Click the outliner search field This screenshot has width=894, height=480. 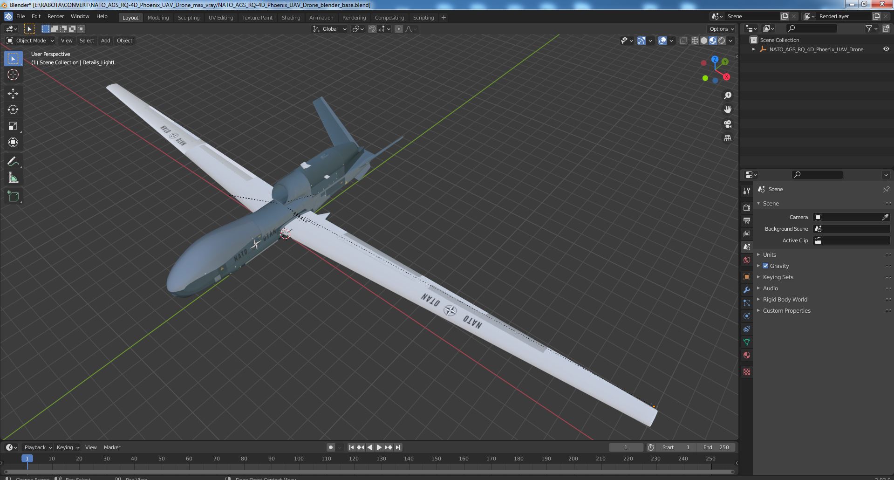pyautogui.click(x=811, y=28)
